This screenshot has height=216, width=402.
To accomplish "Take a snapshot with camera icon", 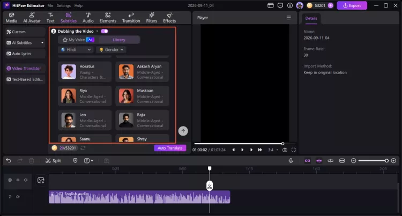I will pyautogui.click(x=285, y=150).
